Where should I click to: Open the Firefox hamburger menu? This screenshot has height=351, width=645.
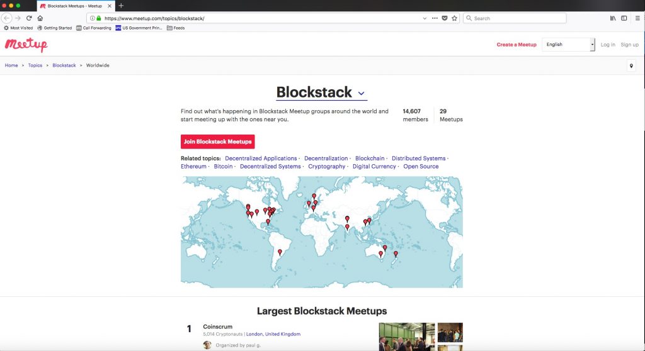[637, 18]
